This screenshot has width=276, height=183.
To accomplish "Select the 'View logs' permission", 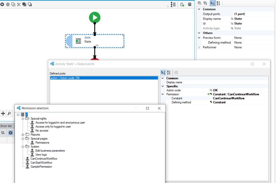I will pos(41,155).
